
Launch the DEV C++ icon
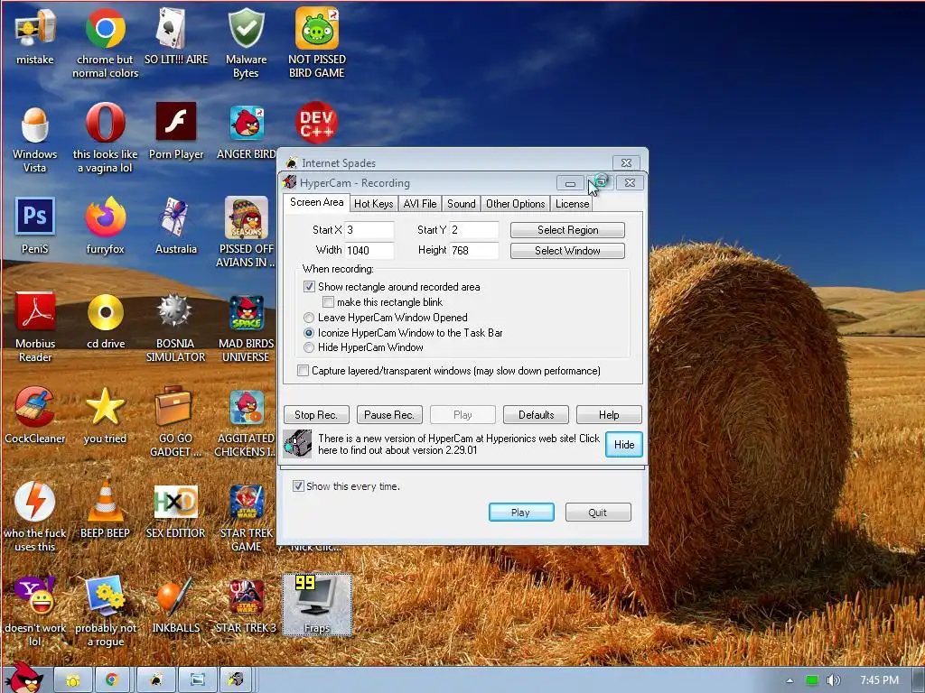tap(317, 123)
